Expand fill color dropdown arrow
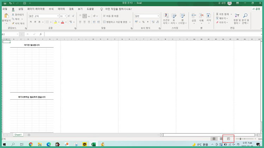Screen dimensions: 264x148 click(x=59, y=22)
